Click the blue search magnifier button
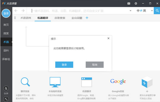This screenshot has height=102, width=160. [157, 11]
